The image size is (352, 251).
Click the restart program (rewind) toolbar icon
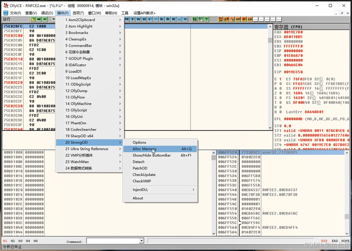(39, 19)
